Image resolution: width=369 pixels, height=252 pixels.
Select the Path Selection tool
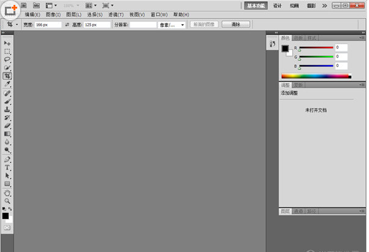pyautogui.click(x=7, y=175)
